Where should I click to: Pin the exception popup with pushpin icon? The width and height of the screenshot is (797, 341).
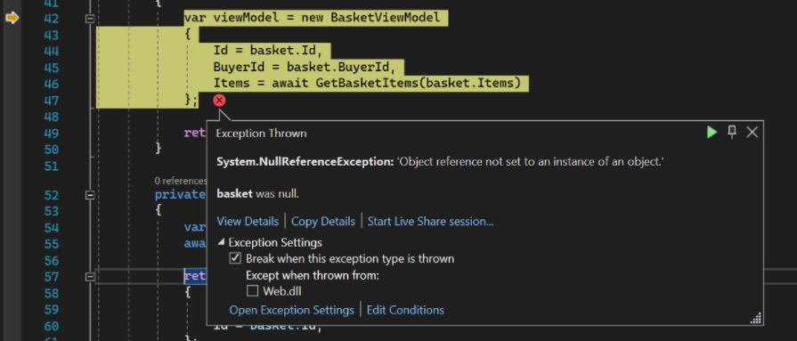pyautogui.click(x=732, y=132)
